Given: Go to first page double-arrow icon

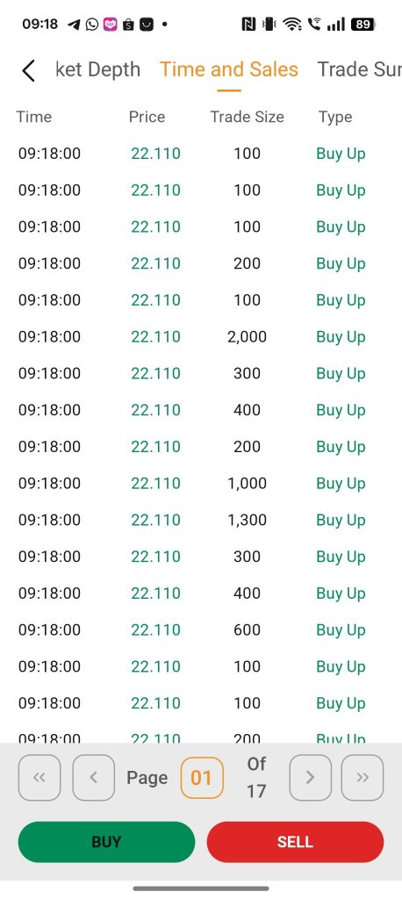Looking at the screenshot, I should [x=39, y=778].
